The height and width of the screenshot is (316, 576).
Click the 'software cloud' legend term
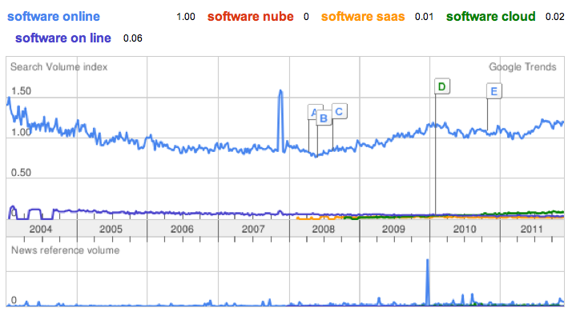pyautogui.click(x=491, y=17)
